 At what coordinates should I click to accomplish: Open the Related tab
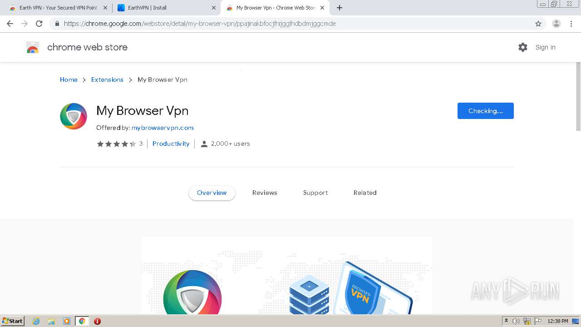pyautogui.click(x=365, y=193)
